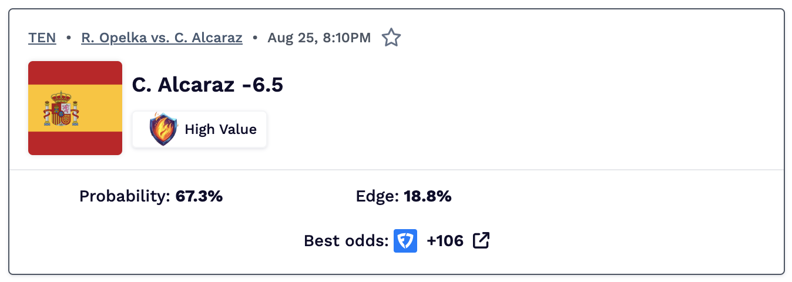This screenshot has width=792, height=282.
Task: Click the Aug 25, 8:10PM match time
Action: [x=319, y=38]
